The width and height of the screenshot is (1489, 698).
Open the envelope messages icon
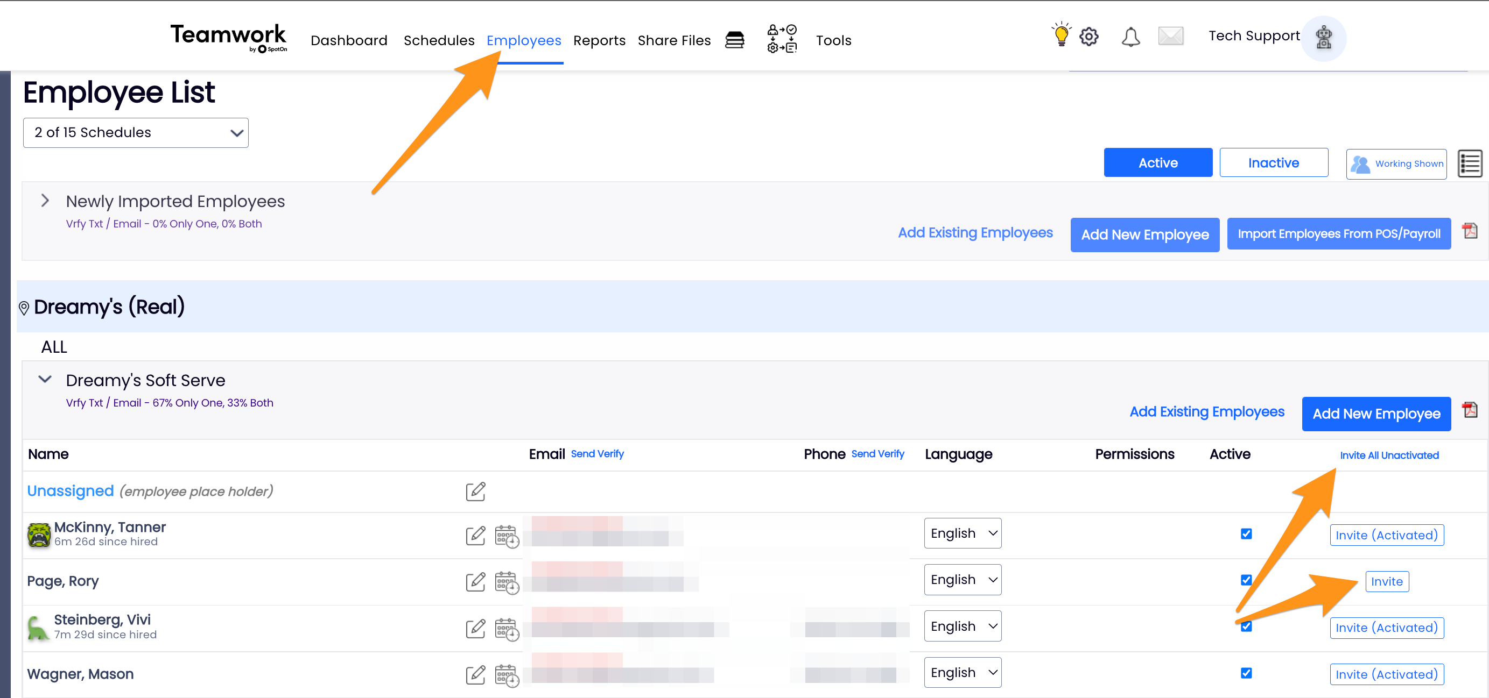pos(1170,37)
